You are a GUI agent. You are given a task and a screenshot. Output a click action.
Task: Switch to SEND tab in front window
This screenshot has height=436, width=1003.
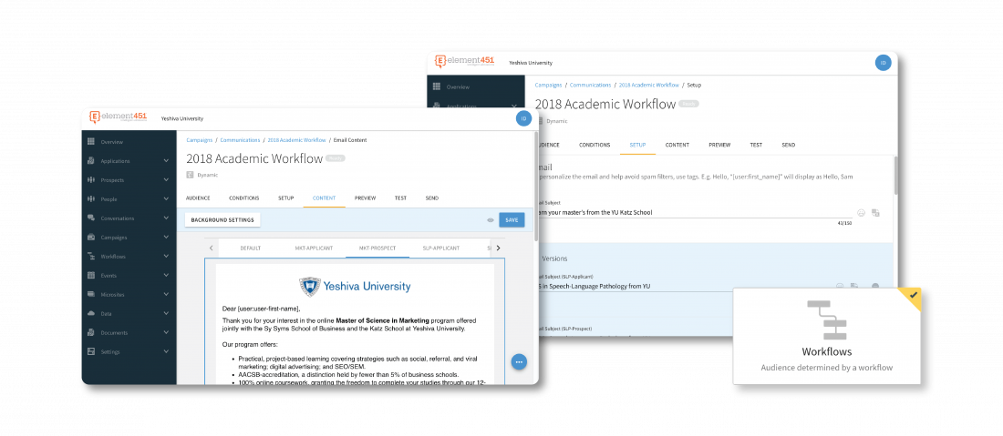(432, 198)
